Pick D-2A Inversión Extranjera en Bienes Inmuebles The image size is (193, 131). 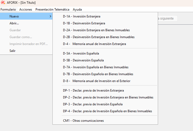pos(96,30)
